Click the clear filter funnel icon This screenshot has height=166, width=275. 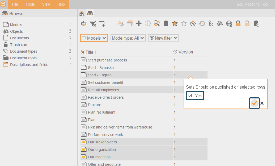[93, 23]
